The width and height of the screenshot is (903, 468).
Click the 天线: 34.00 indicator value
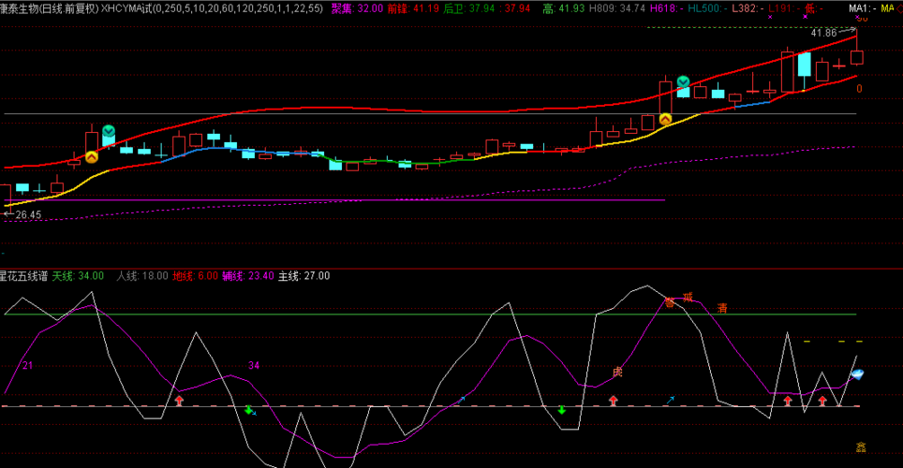[78, 276]
